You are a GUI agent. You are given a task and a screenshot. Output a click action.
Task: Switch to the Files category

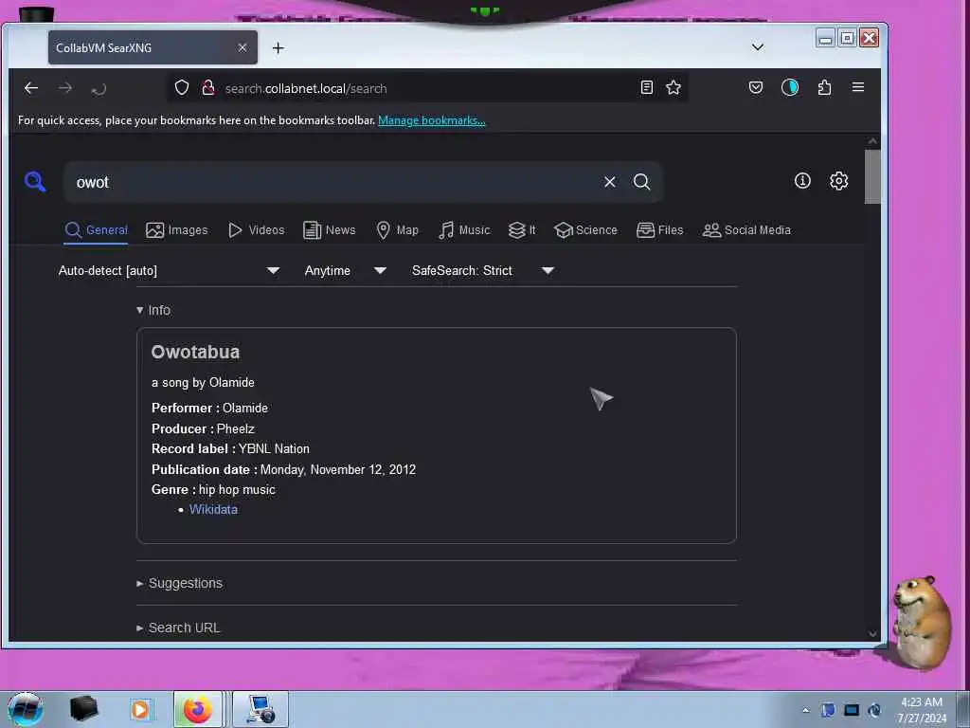pyautogui.click(x=659, y=230)
